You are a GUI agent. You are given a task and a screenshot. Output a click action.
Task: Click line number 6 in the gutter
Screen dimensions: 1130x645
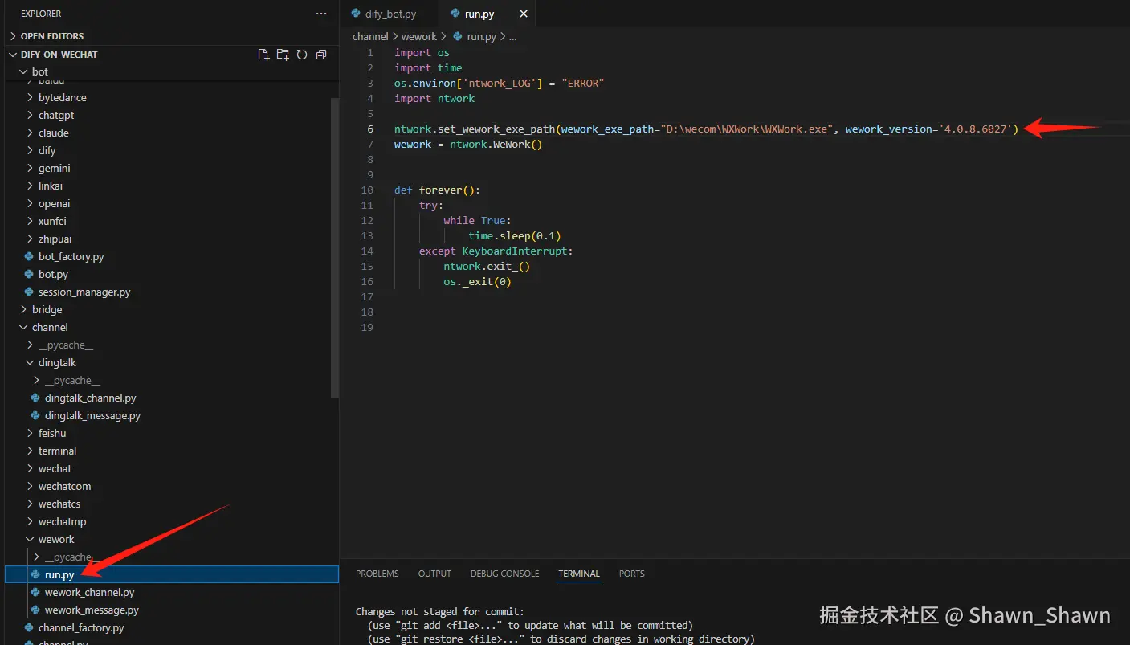[x=370, y=129]
